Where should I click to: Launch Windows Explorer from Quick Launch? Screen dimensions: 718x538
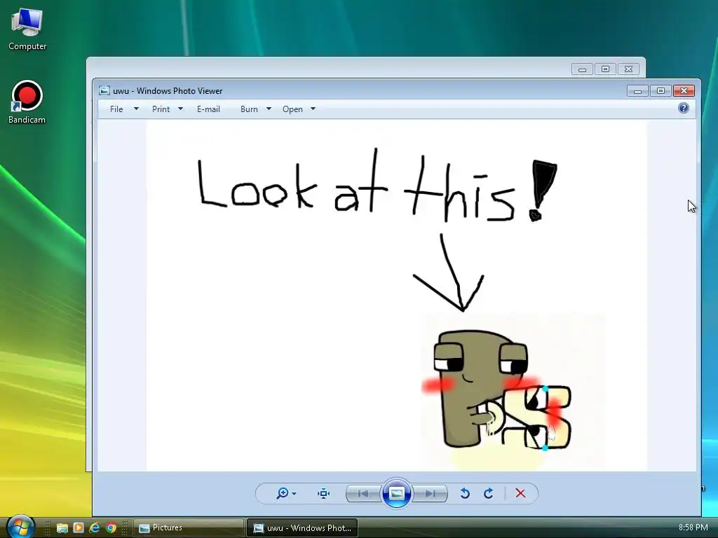pyautogui.click(x=62, y=528)
